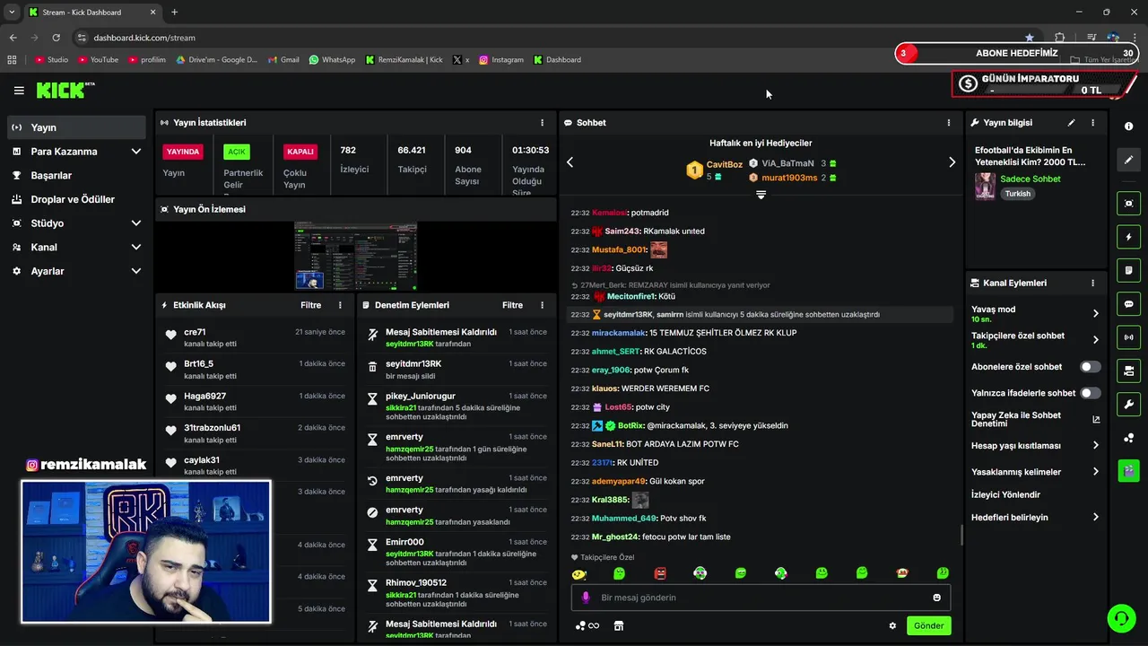Viewport: 1148px width, 646px height.
Task: Open the info icon in right sidebar
Action: click(1129, 127)
